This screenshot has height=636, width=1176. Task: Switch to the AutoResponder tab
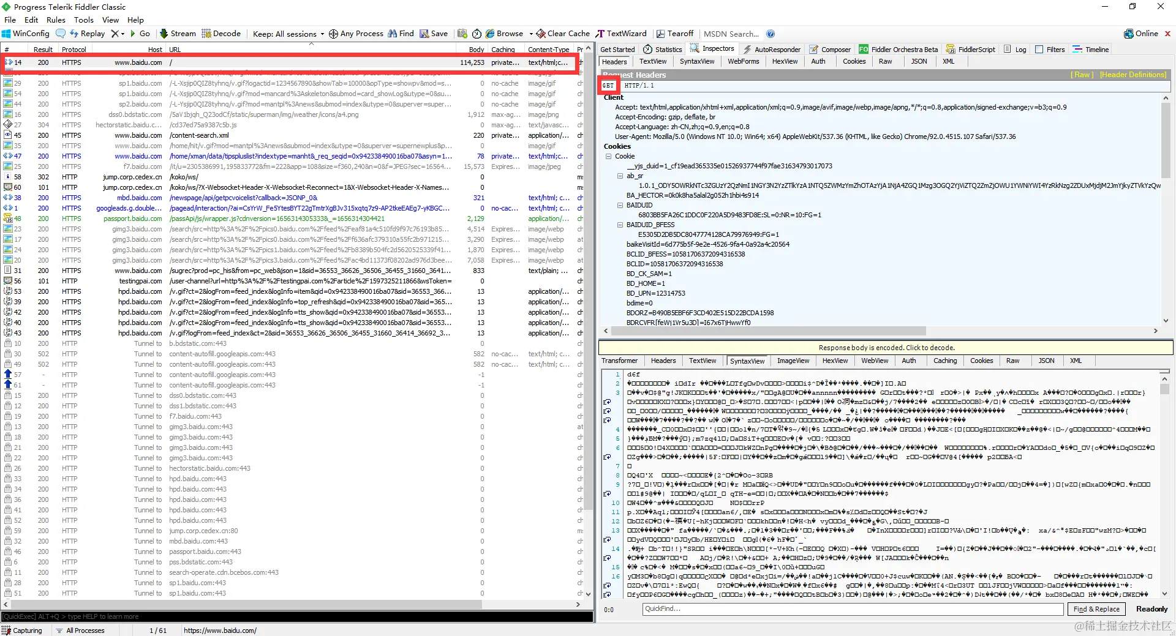[x=772, y=50]
